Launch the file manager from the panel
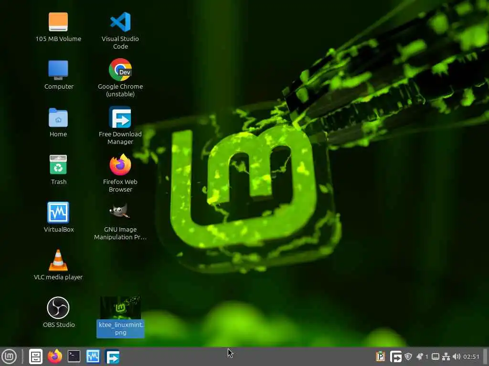Image resolution: width=489 pixels, height=366 pixels. point(35,356)
